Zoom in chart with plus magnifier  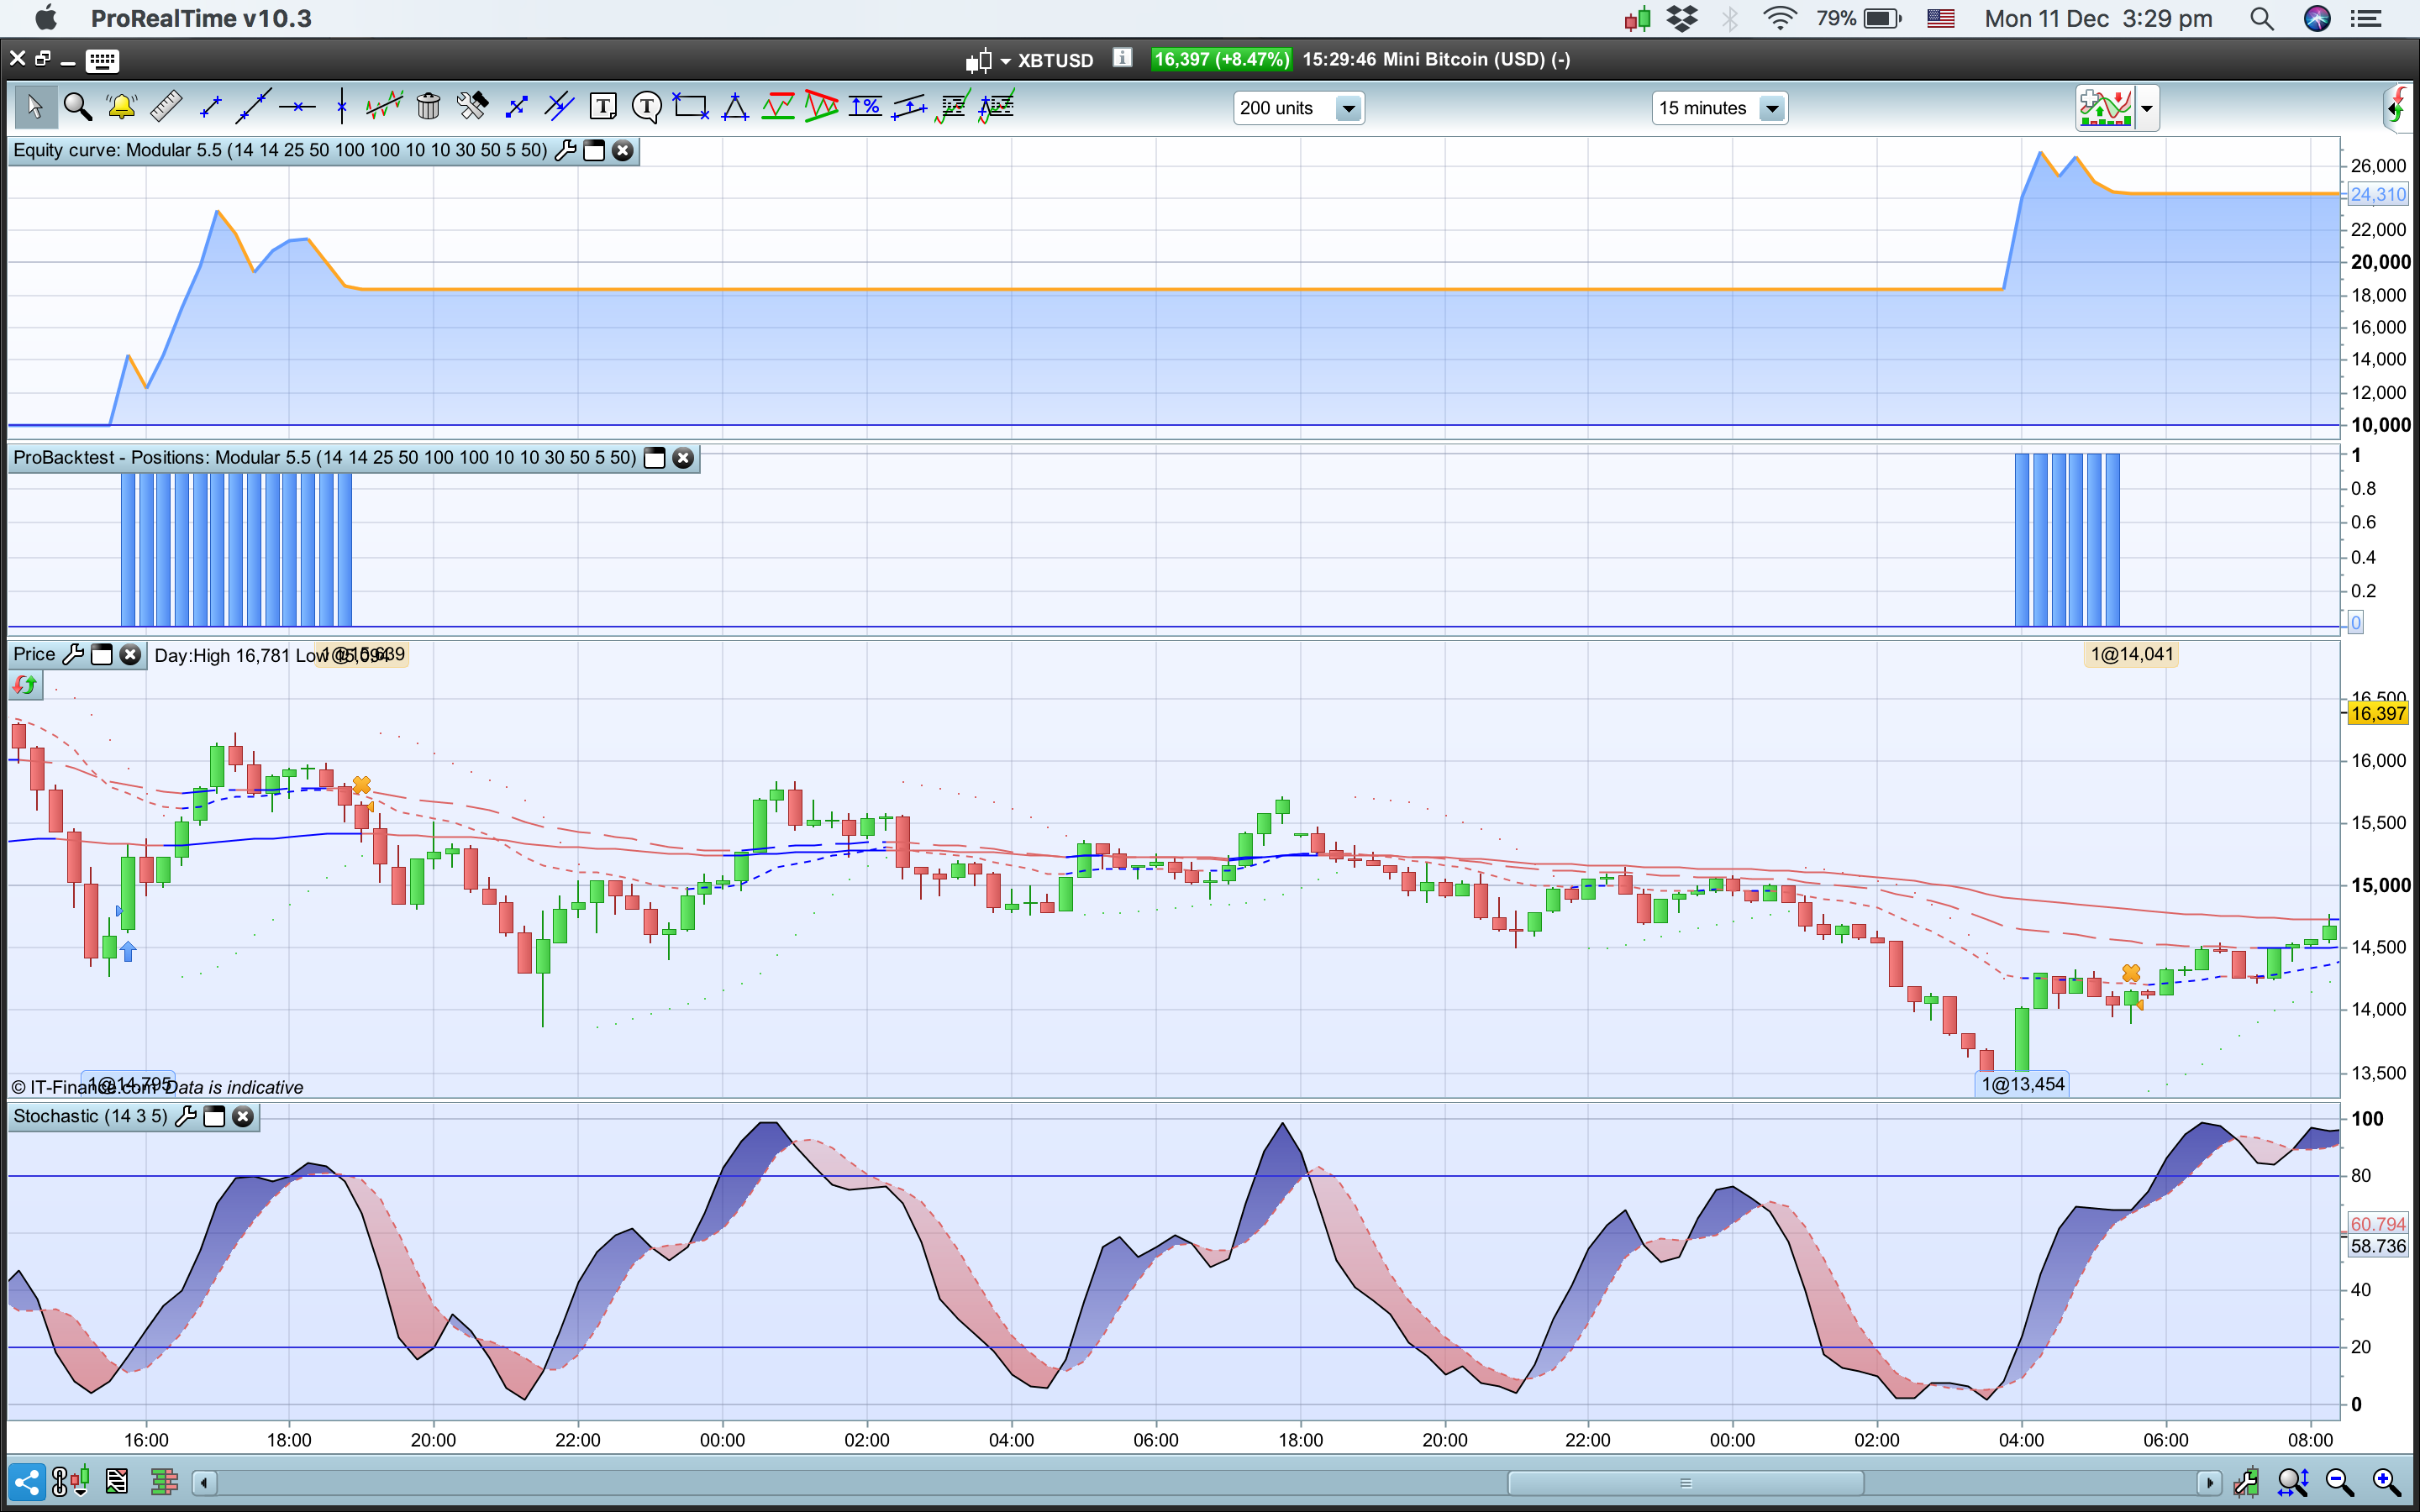[2385, 1481]
